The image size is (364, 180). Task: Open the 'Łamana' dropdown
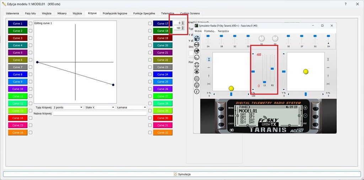click(131, 107)
